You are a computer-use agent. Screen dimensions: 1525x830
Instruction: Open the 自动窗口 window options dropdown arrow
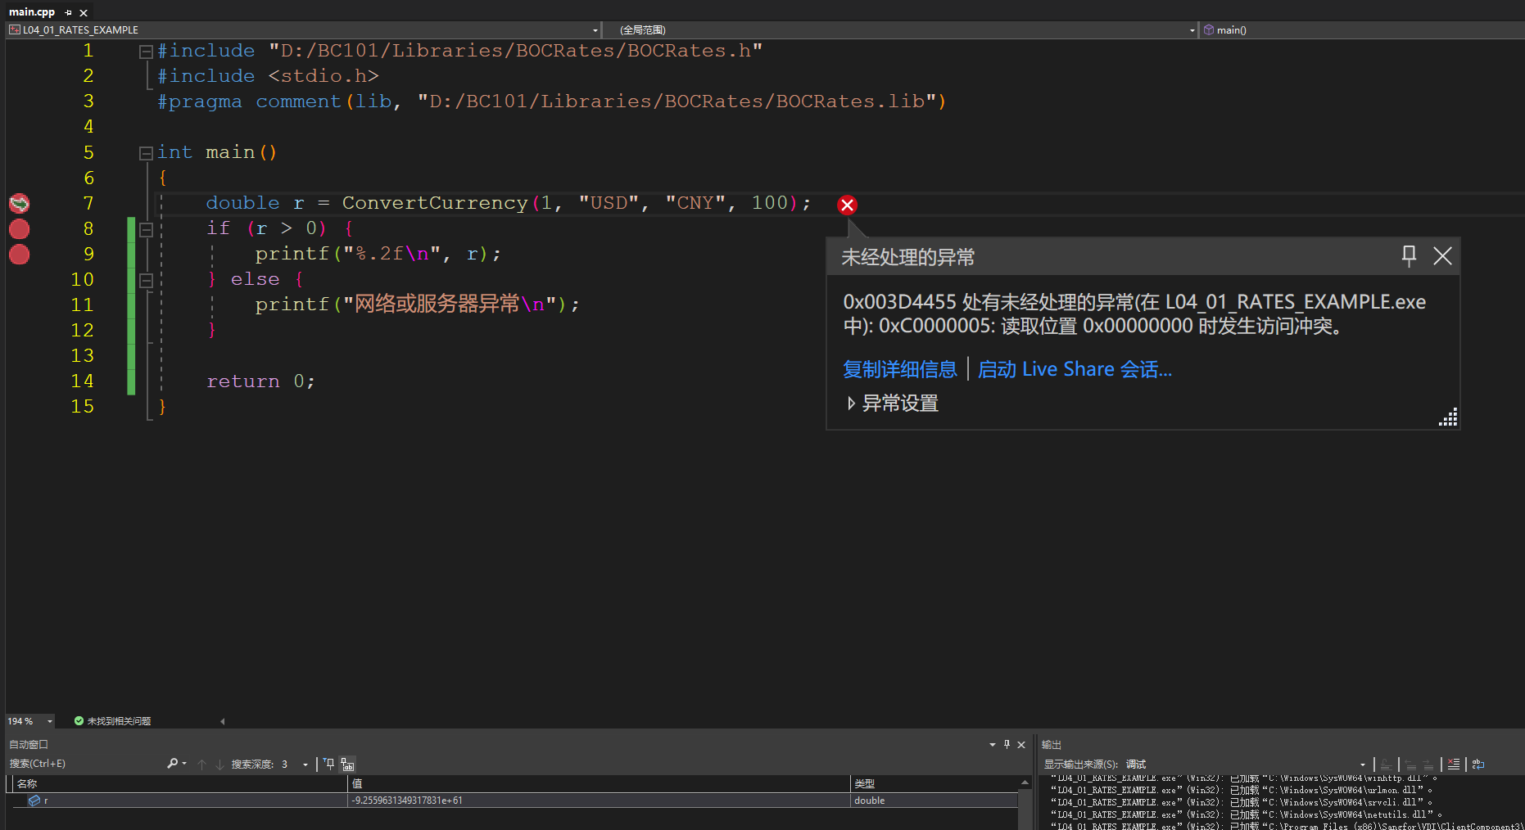tap(993, 745)
